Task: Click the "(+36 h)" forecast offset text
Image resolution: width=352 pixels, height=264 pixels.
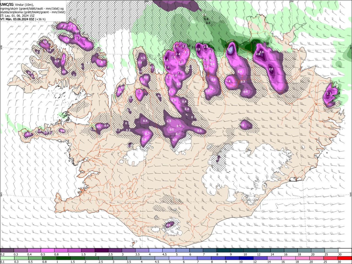Action: [40, 19]
